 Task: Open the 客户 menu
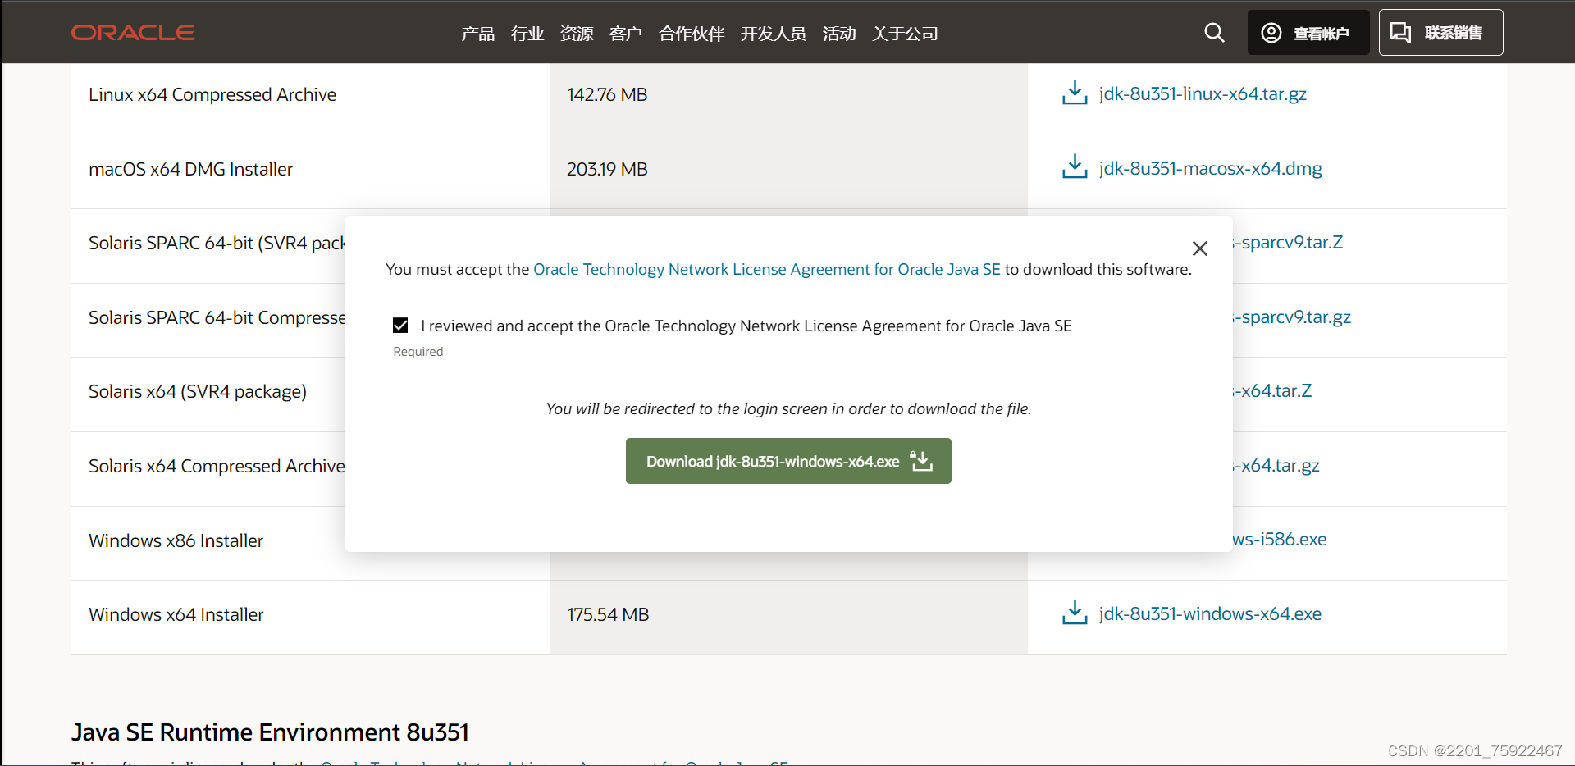[625, 34]
